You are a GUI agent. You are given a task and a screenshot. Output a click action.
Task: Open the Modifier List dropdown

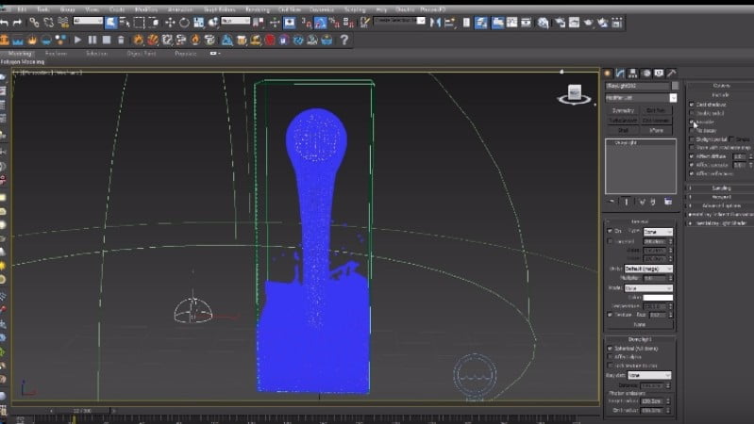point(641,97)
